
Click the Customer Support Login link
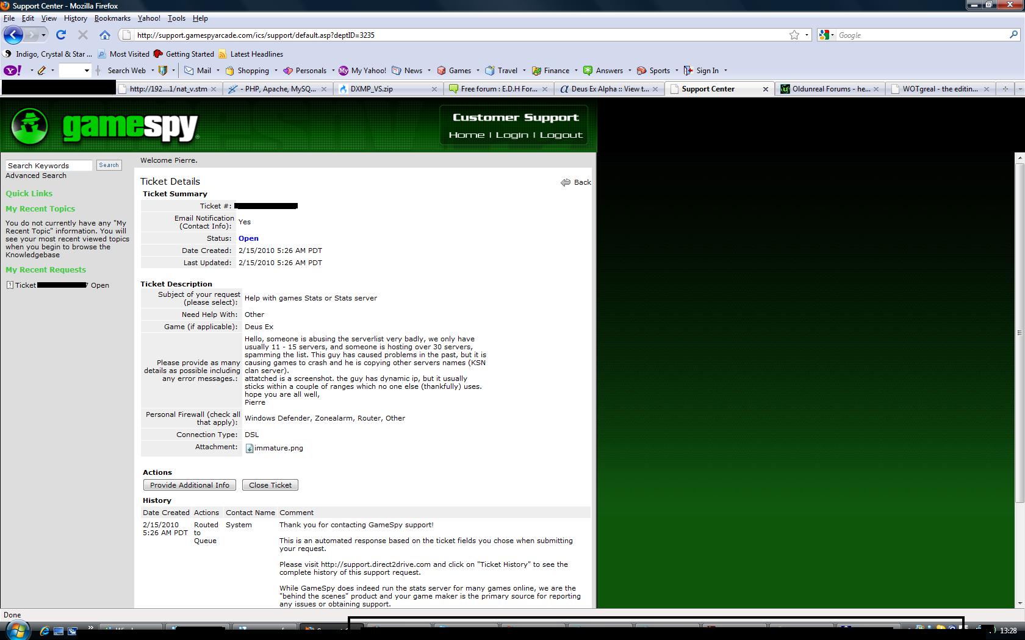512,135
